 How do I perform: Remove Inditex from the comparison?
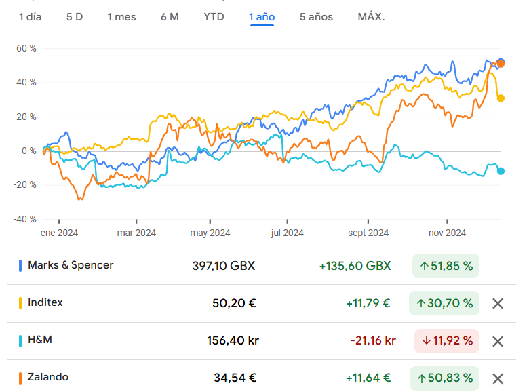pyautogui.click(x=497, y=304)
